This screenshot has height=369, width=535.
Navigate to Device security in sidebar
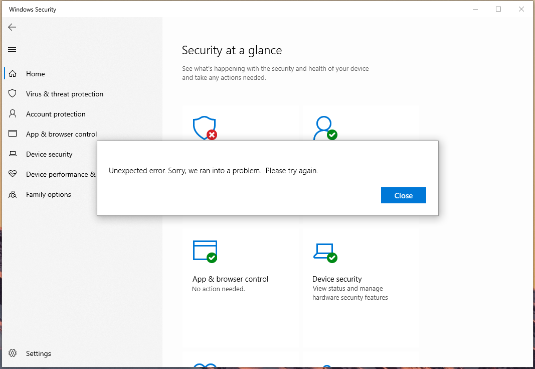click(50, 155)
